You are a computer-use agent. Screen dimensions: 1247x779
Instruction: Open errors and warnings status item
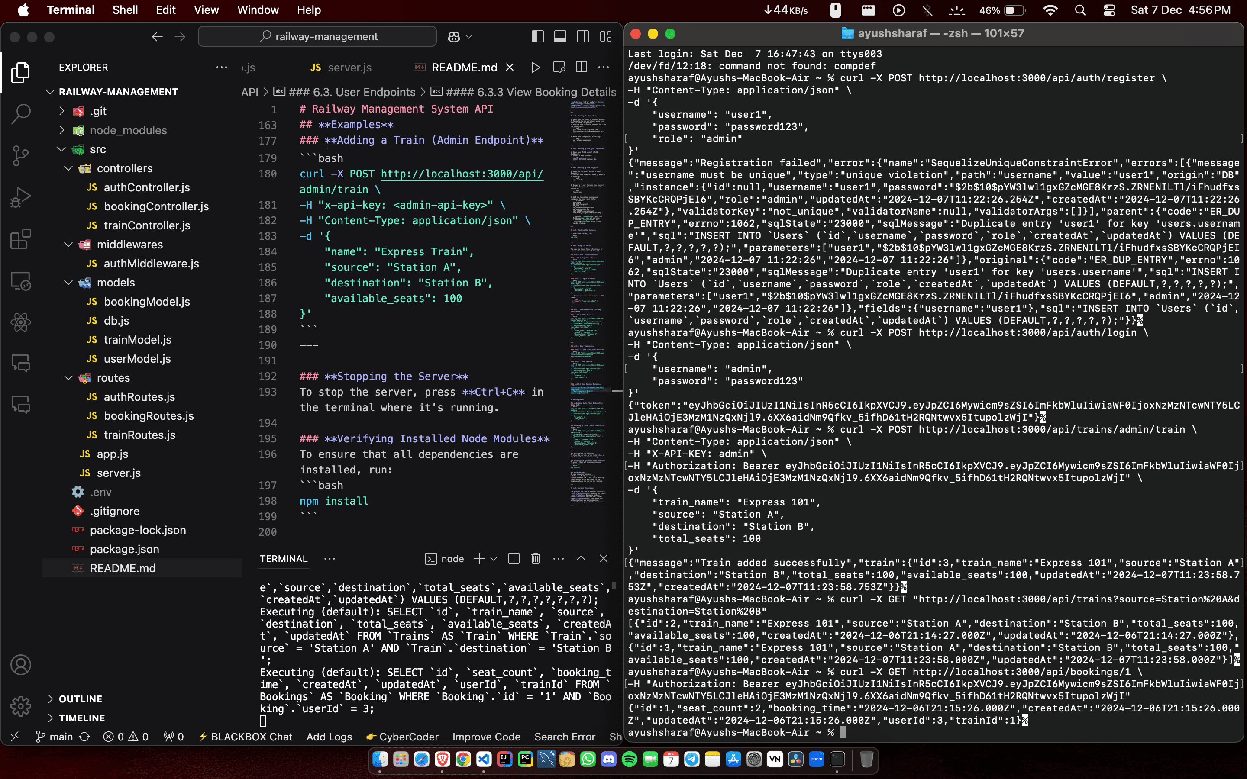pos(126,737)
